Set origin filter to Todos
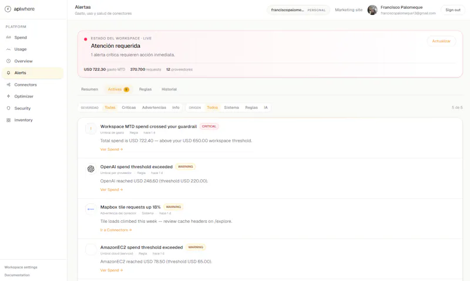 [212, 108]
